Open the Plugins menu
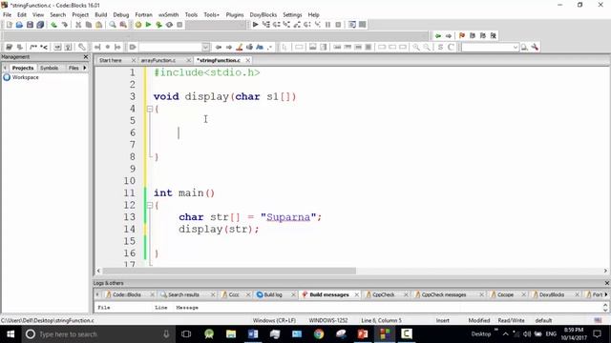 pos(235,15)
